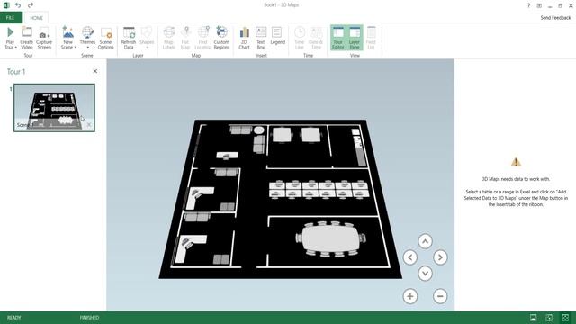Zoom in with plus button
576x324 pixels.
coord(410,296)
